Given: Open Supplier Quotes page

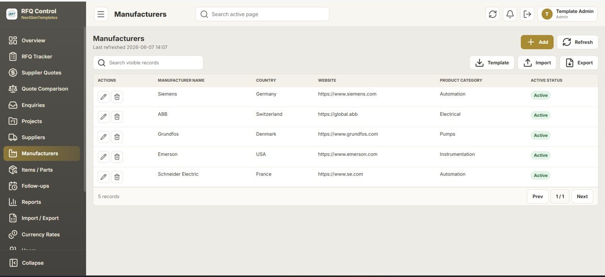Looking at the screenshot, I should pyautogui.click(x=42, y=73).
